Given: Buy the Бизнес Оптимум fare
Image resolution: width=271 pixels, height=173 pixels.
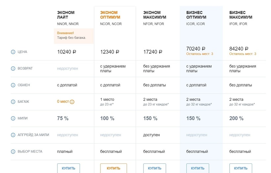Looking at the screenshot, I should point(197,168).
